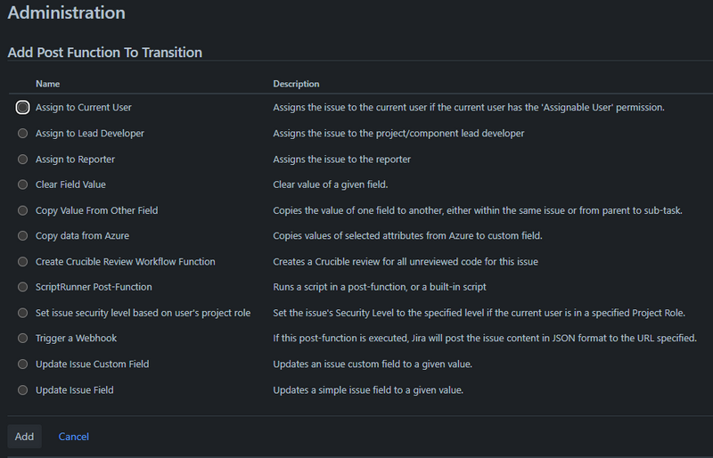Choose the Assign to Reporter radio option

click(23, 159)
